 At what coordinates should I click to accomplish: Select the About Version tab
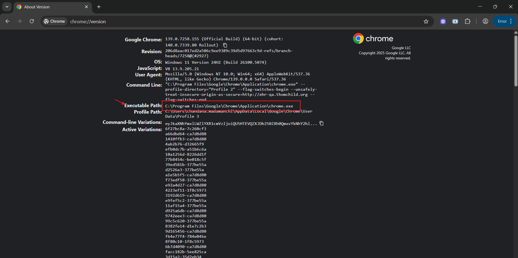[x=53, y=7]
